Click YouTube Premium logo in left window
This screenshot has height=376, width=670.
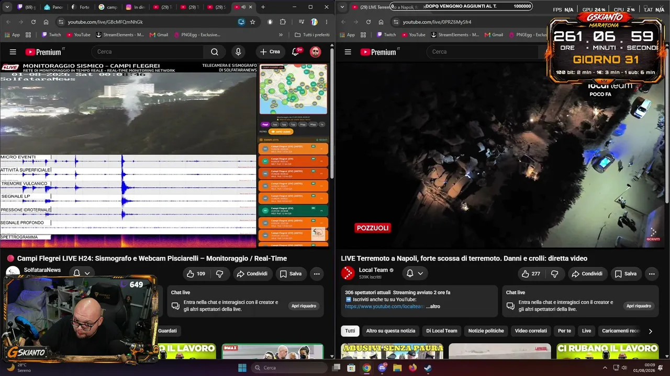click(x=43, y=52)
